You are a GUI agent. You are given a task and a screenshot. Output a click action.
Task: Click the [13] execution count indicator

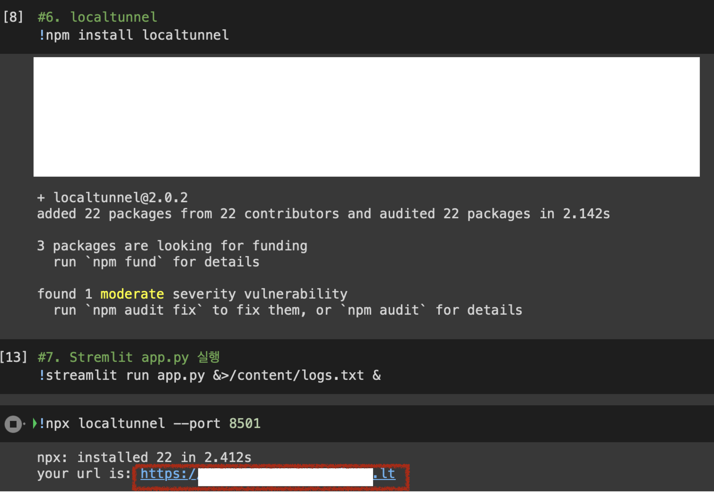point(14,357)
